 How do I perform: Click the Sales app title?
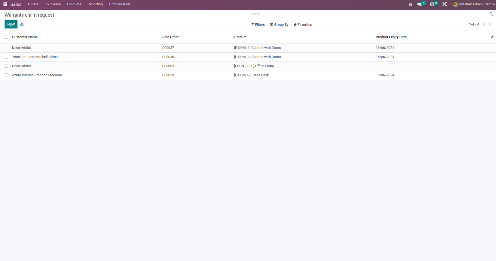click(16, 4)
